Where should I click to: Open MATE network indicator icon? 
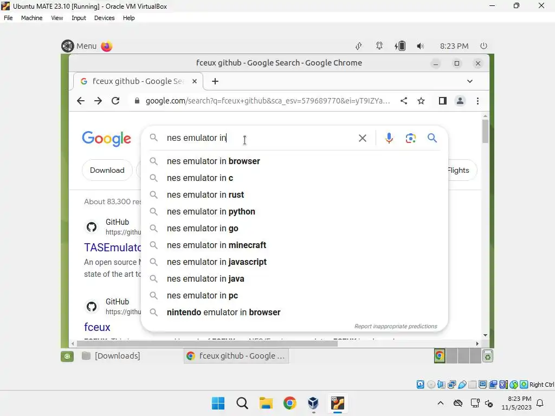coord(359,46)
